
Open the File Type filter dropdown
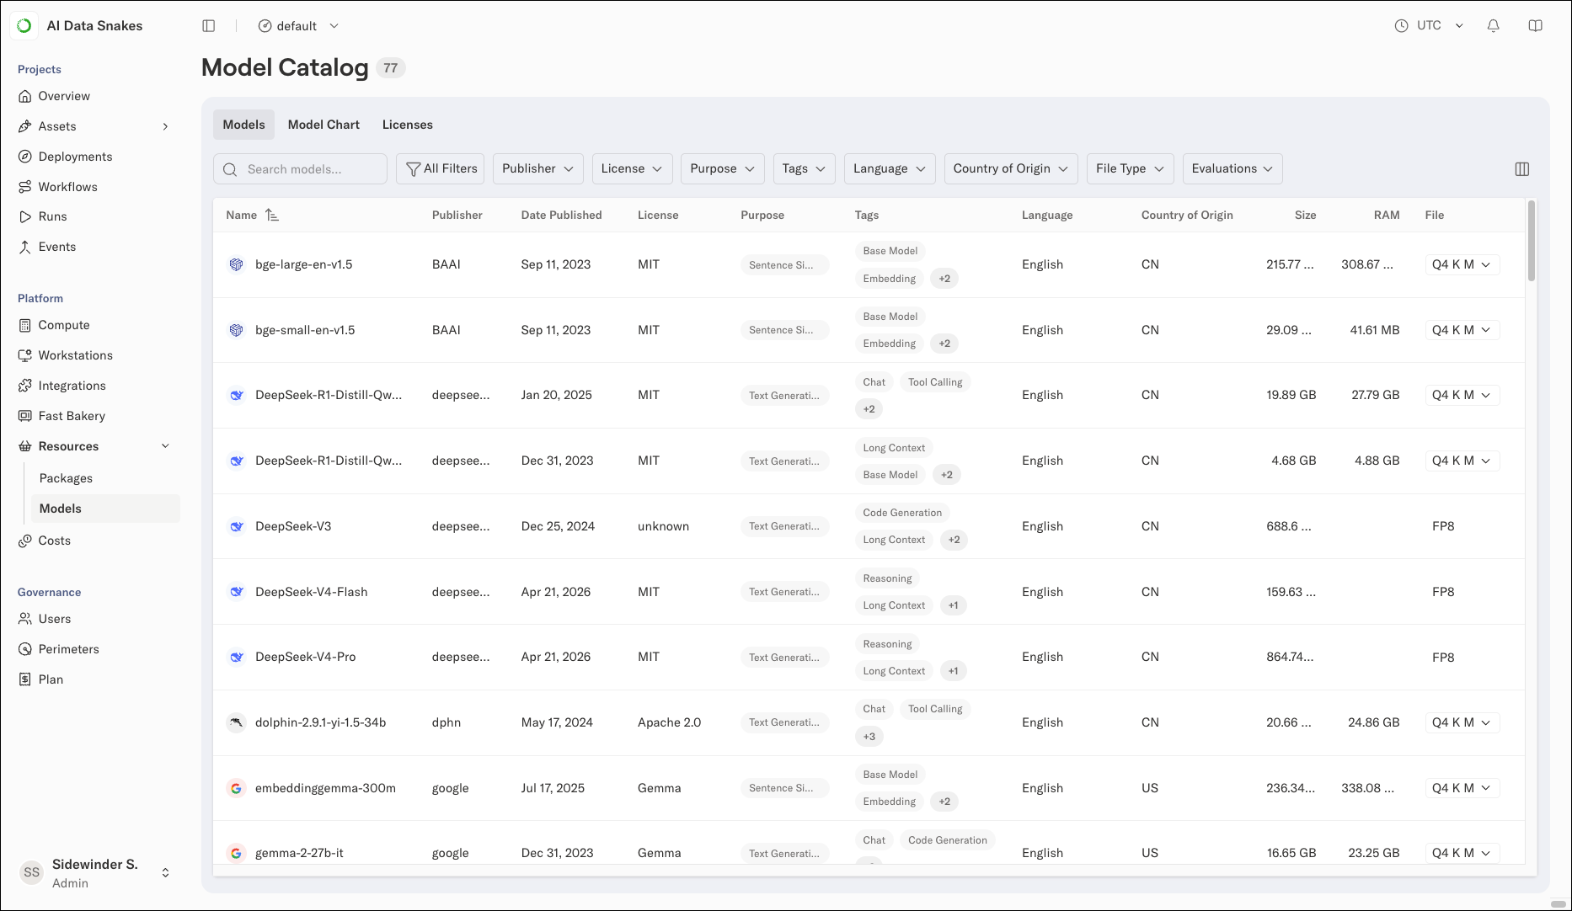[1130, 168]
